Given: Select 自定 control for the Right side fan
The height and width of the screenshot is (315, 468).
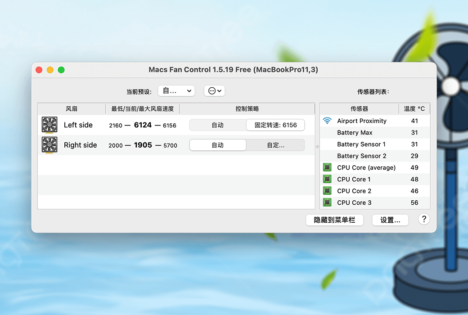Looking at the screenshot, I should (x=275, y=145).
